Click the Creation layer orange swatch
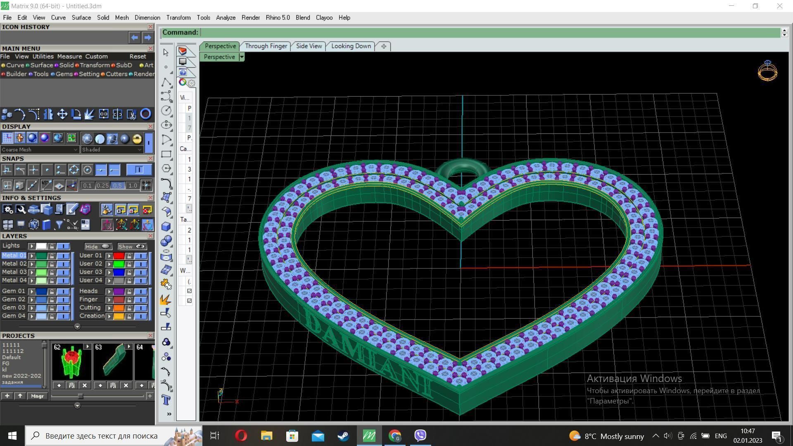Image resolution: width=793 pixels, height=446 pixels. point(119,316)
